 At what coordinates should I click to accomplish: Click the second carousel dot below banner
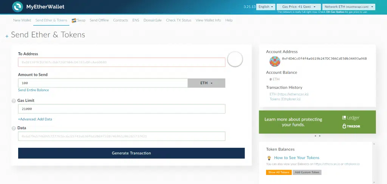point(320,136)
